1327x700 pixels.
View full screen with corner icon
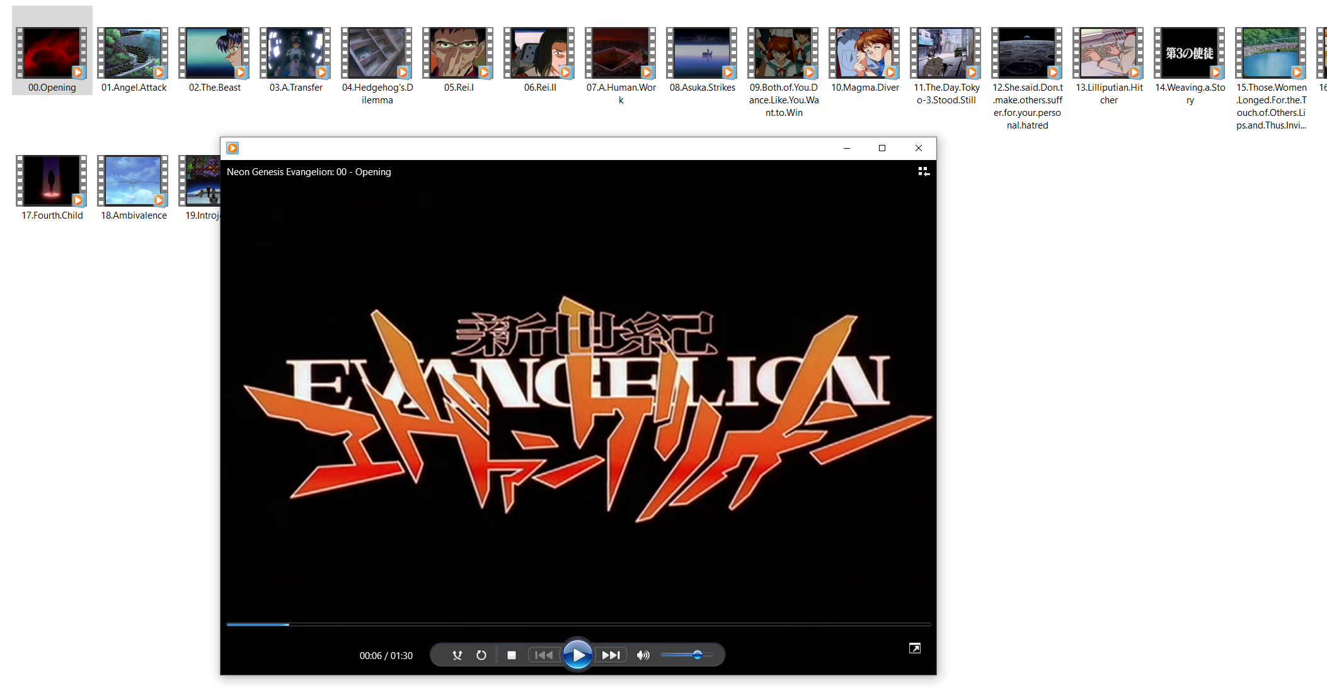[x=915, y=648]
